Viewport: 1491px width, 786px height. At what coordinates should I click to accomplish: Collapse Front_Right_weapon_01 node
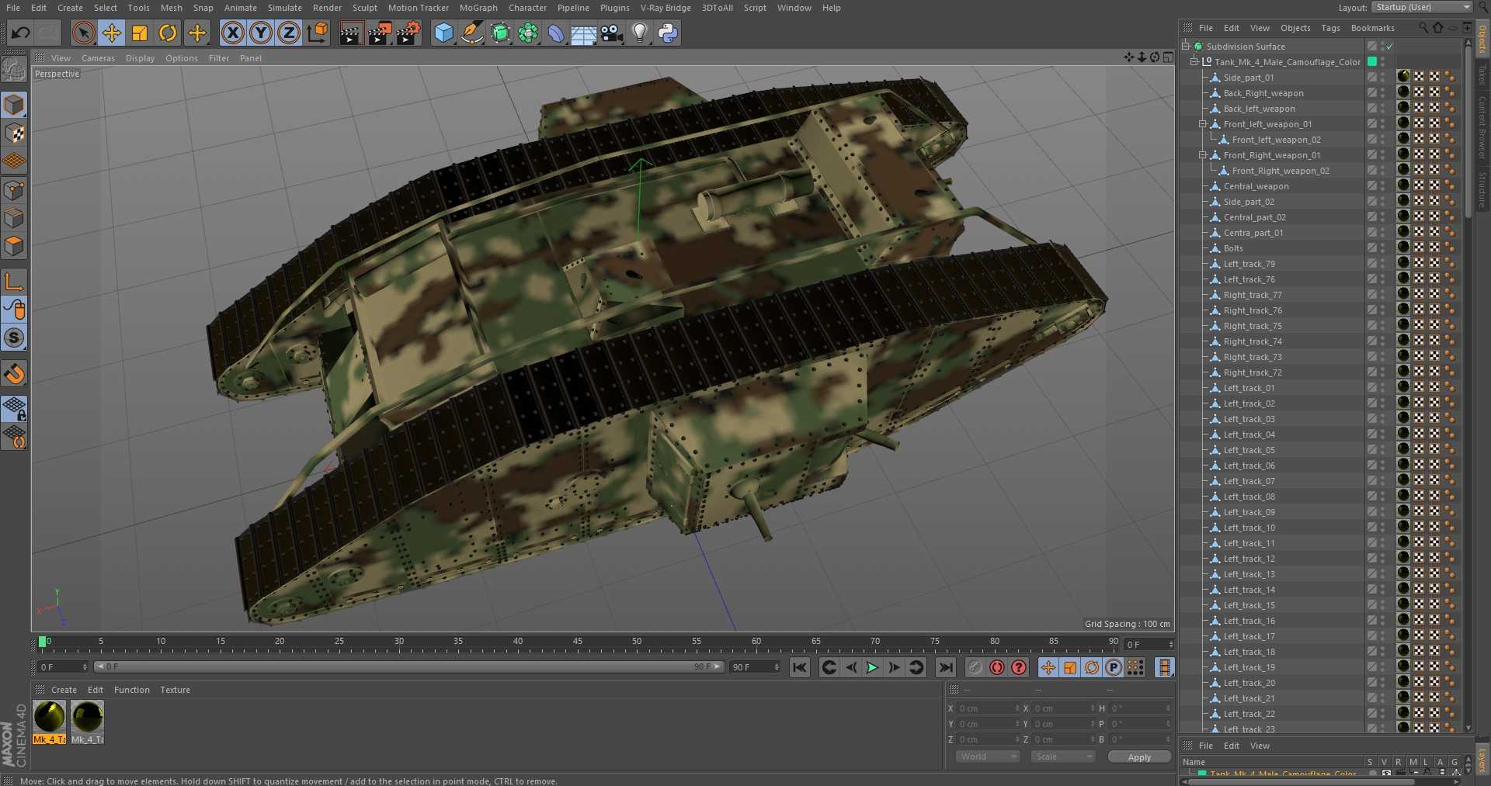point(1203,155)
